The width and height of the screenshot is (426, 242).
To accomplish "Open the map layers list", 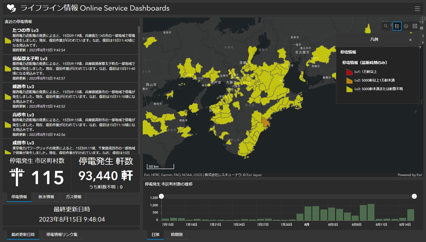I will click(x=406, y=26).
